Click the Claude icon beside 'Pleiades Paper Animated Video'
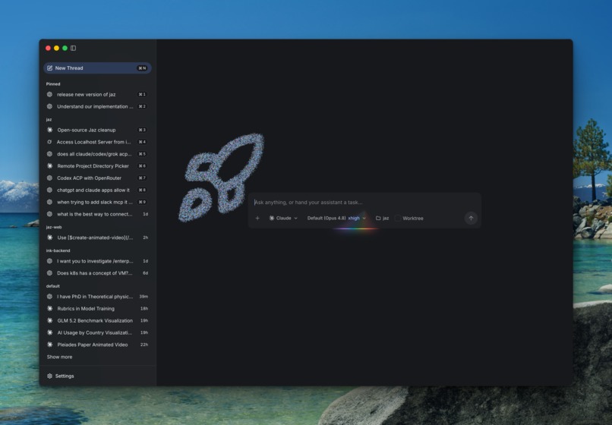 coord(49,345)
